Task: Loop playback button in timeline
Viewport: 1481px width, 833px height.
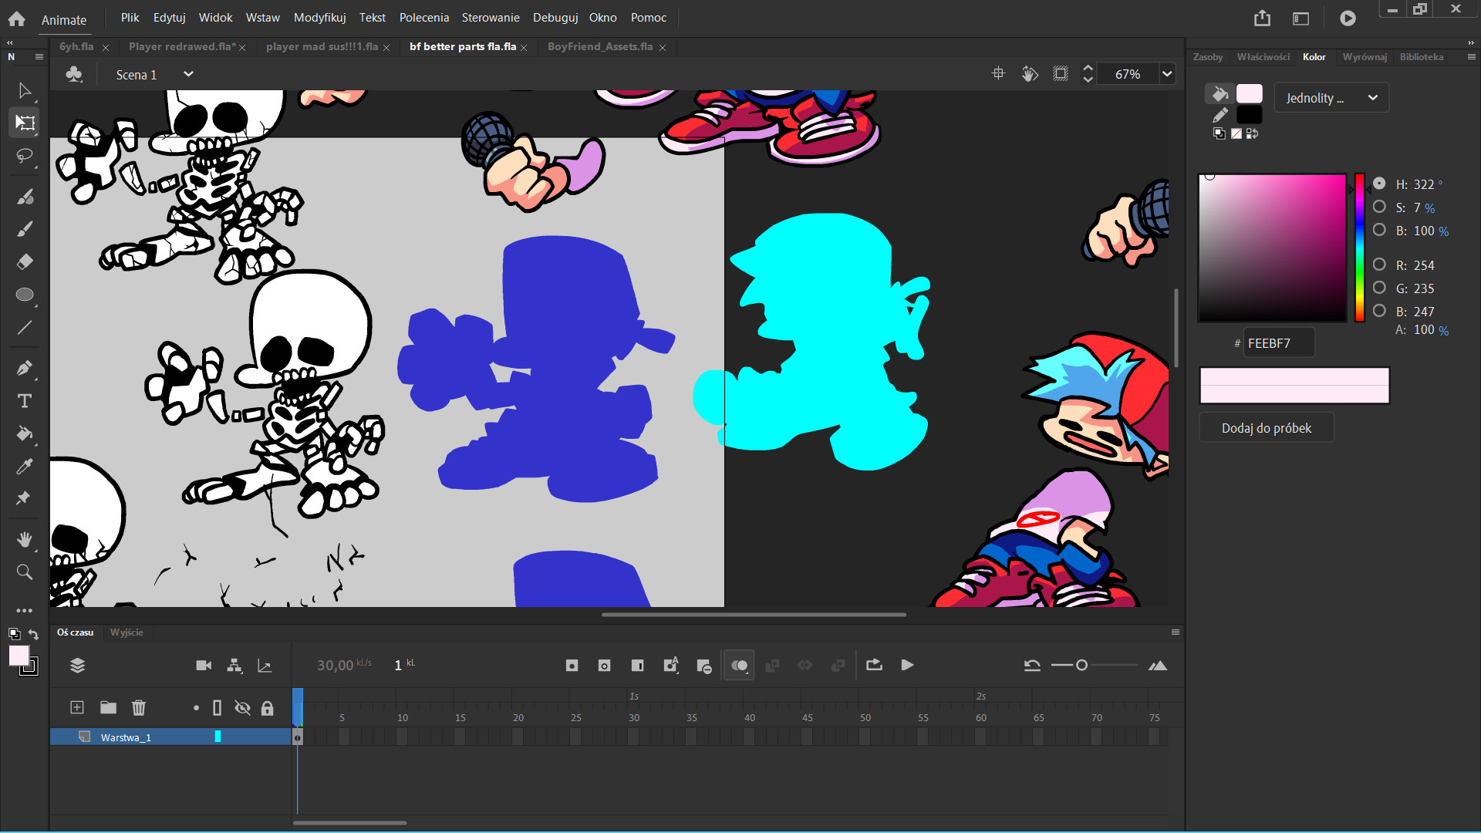Action: (x=874, y=665)
